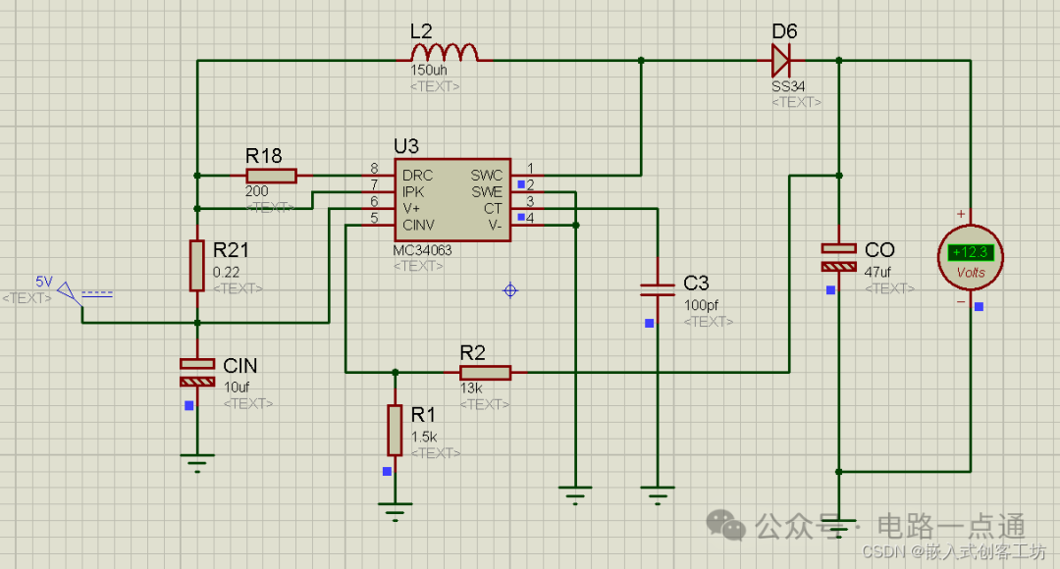
Task: Click the R18 resistor body
Action: click(271, 176)
